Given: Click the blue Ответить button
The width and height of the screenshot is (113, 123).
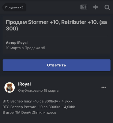Looking at the screenshot, I should point(57,65).
